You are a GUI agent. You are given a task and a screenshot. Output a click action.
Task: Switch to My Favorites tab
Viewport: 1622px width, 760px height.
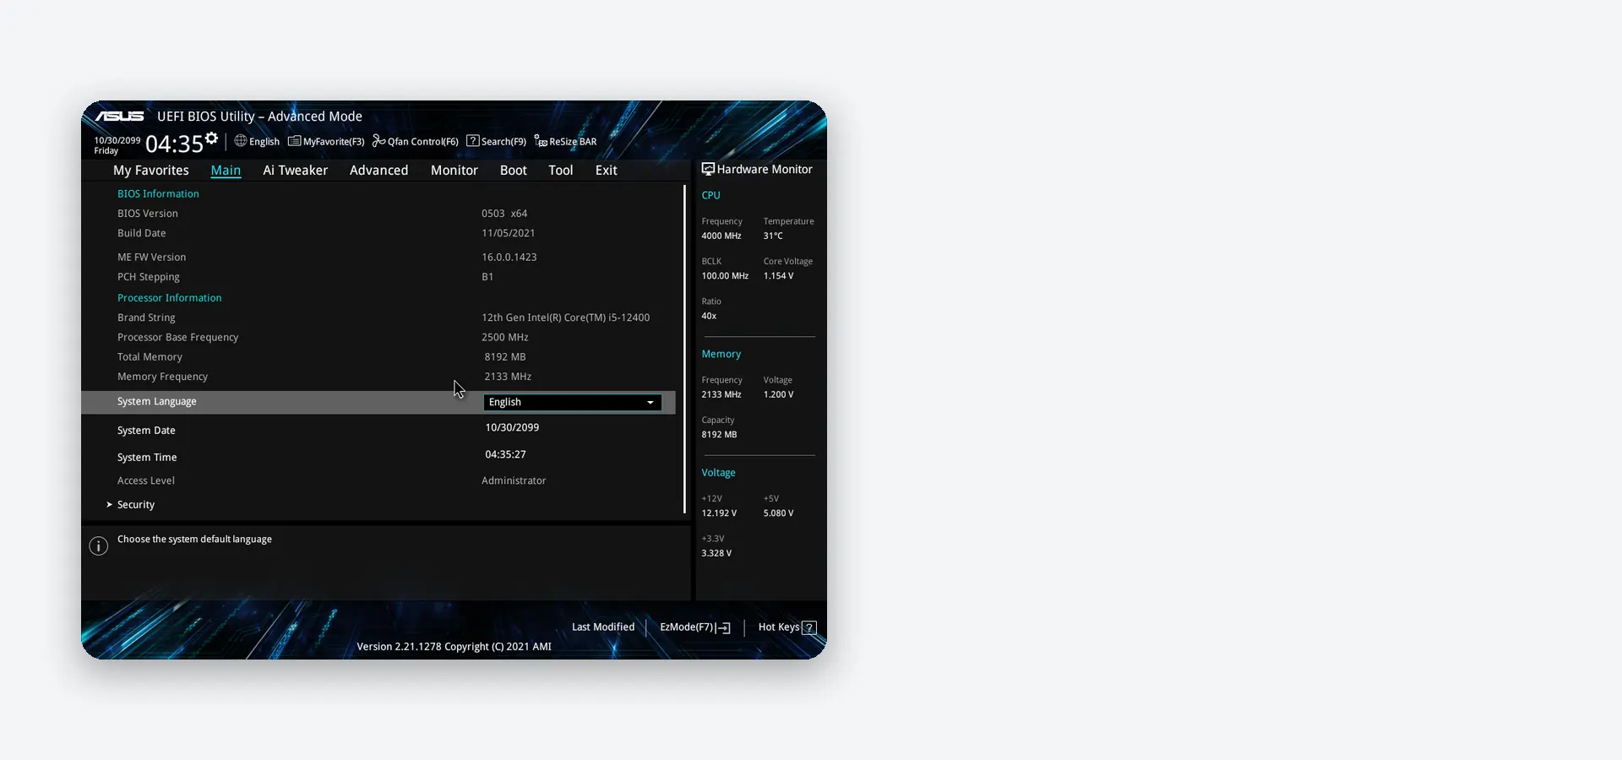click(151, 171)
